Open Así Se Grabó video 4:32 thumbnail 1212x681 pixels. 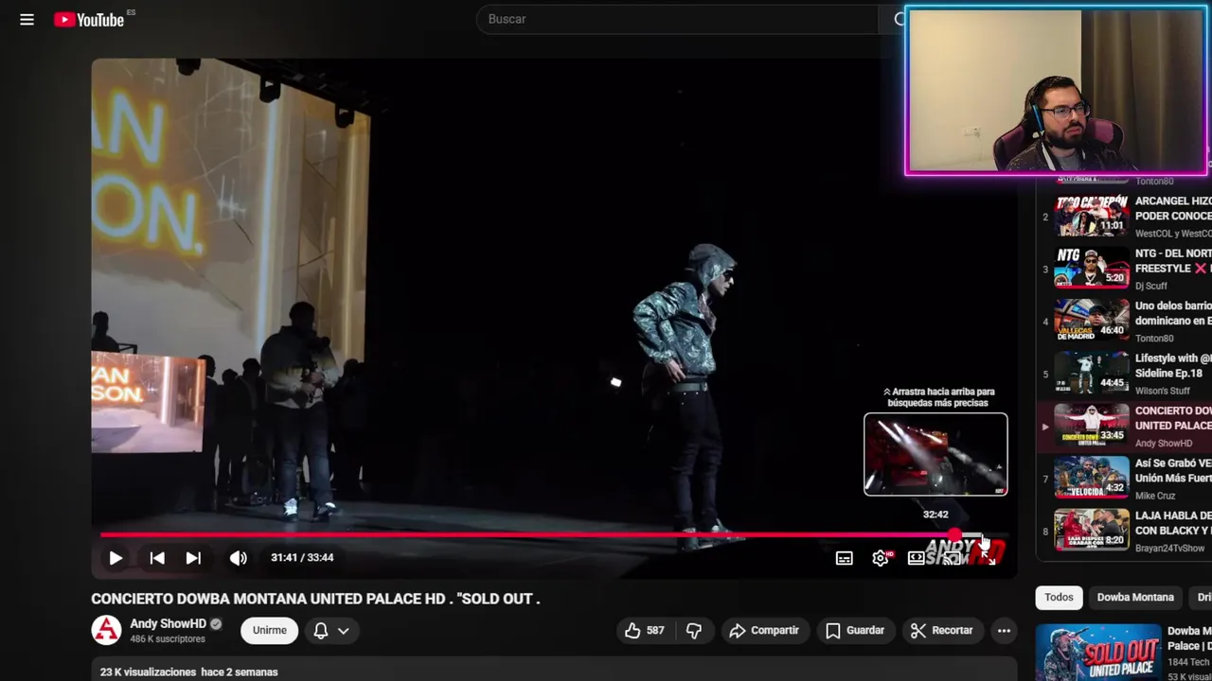pyautogui.click(x=1092, y=478)
